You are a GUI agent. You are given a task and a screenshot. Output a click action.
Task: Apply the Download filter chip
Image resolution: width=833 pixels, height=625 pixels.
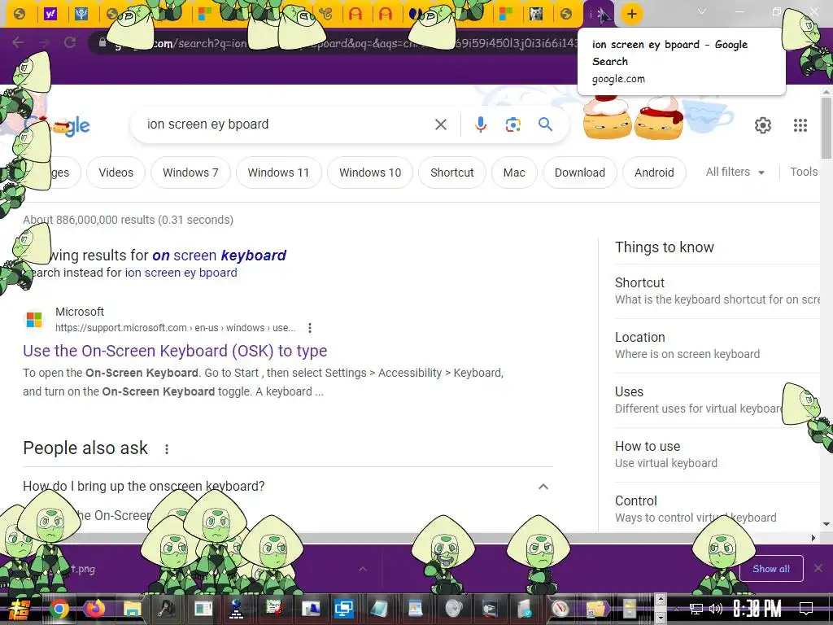pyautogui.click(x=579, y=173)
